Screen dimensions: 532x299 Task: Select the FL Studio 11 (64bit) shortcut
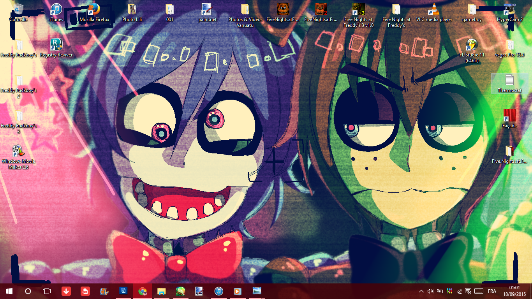pos(472,51)
